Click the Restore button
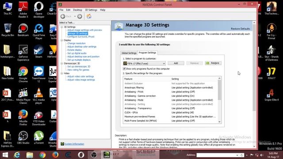This screenshot has width=283, height=159. (213, 63)
